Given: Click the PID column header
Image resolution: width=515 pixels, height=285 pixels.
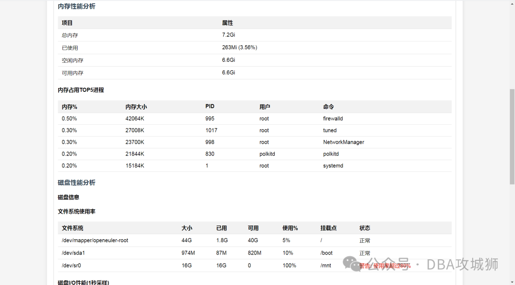Looking at the screenshot, I should tap(210, 107).
